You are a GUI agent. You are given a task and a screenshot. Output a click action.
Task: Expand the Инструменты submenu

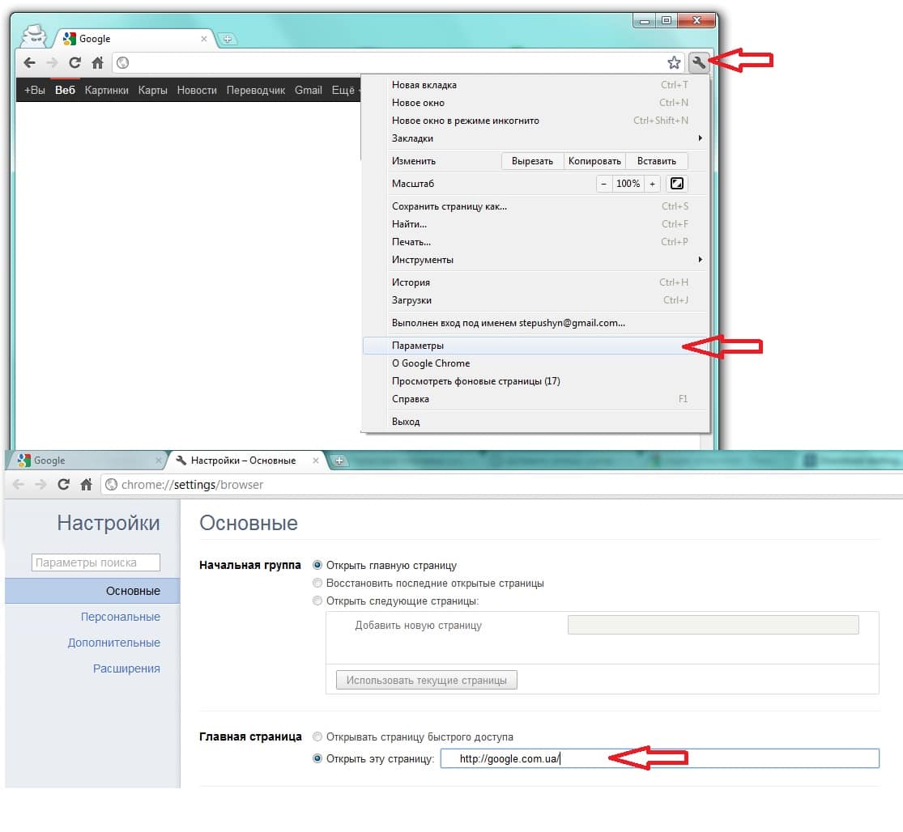[x=535, y=260]
